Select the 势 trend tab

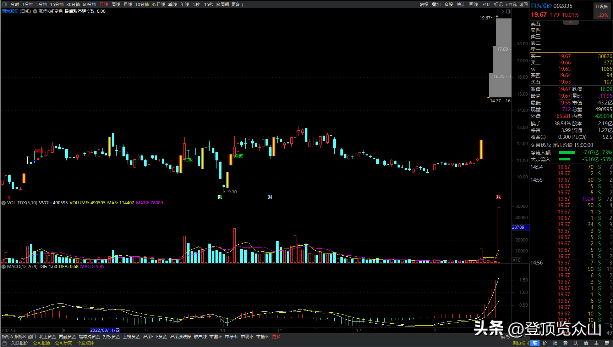tap(565, 343)
